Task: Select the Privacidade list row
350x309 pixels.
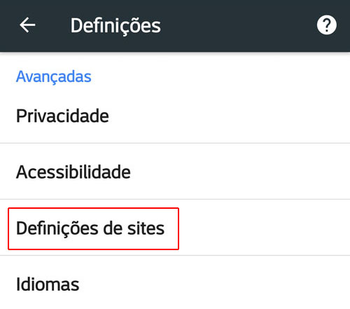Action: (175, 116)
